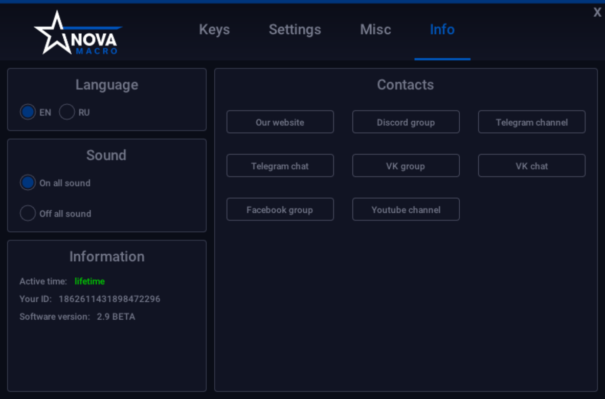Visit the Youtube channel
605x399 pixels.
point(406,210)
